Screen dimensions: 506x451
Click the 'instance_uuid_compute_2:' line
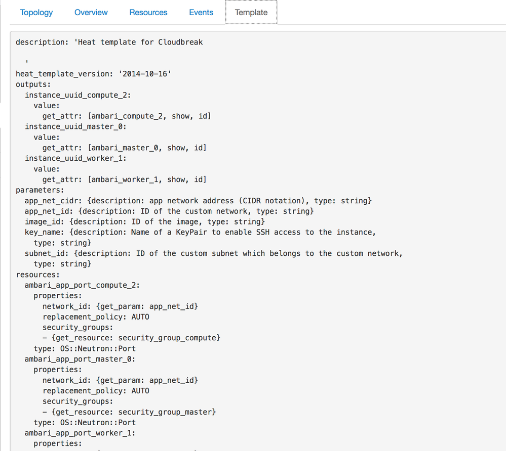78,95
